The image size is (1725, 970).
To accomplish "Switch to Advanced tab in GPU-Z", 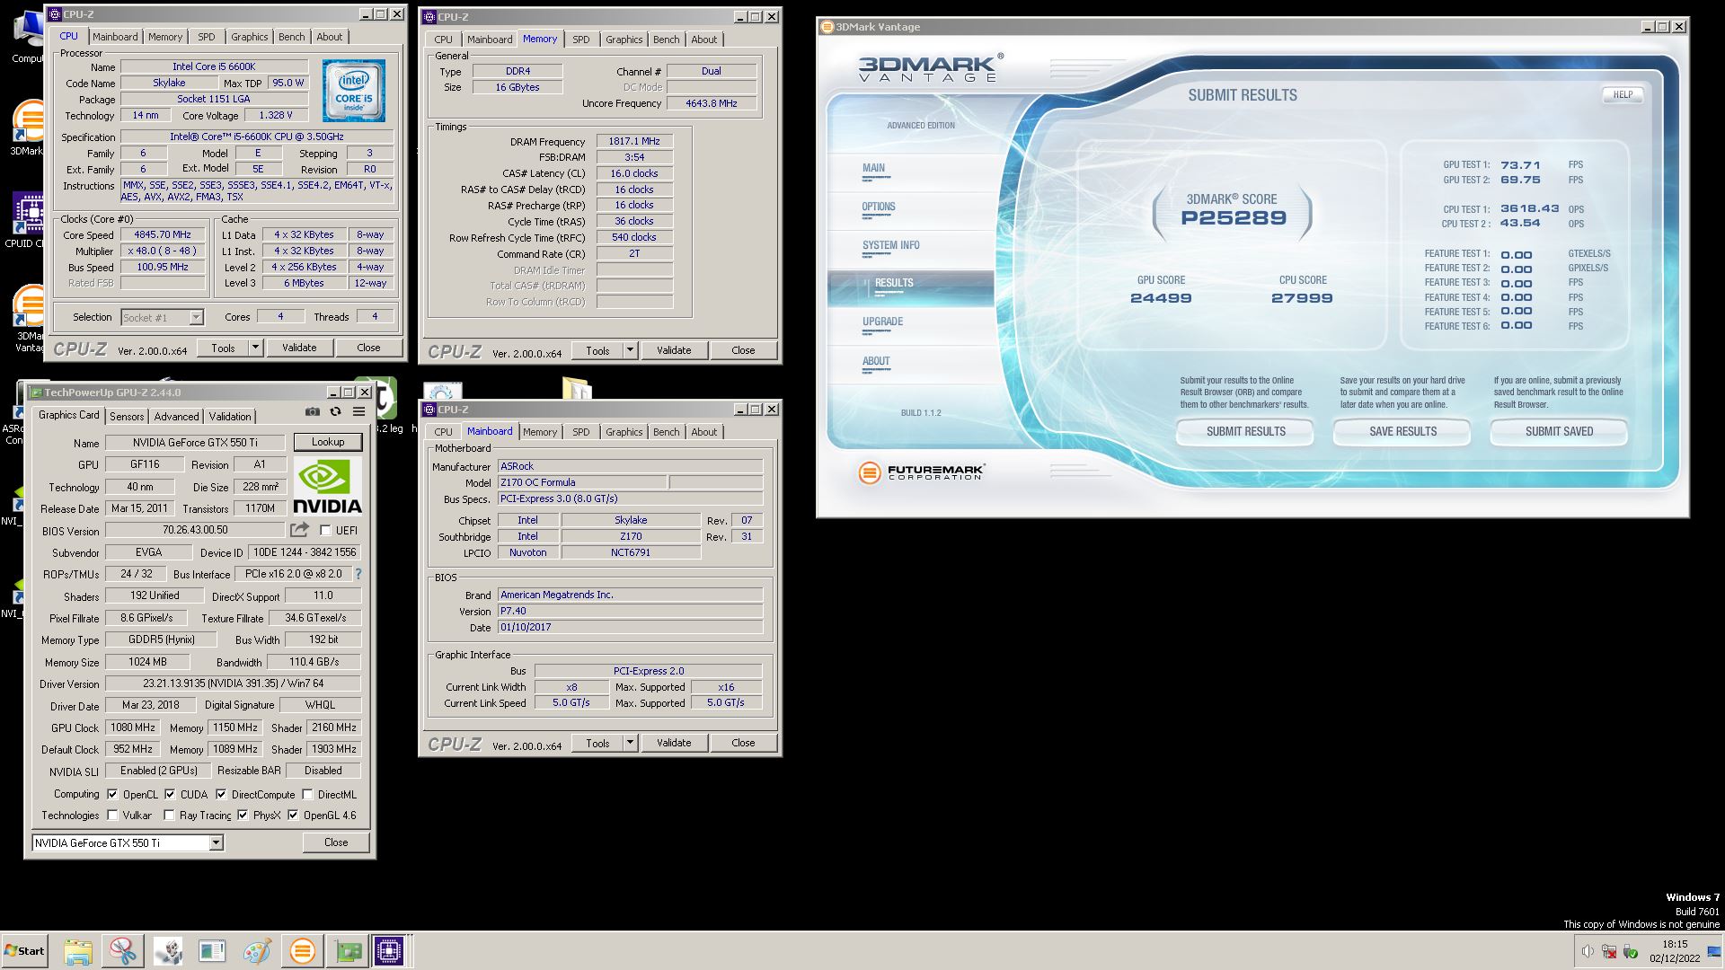I will (x=176, y=417).
